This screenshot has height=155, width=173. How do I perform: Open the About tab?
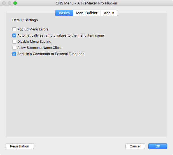[109, 13]
